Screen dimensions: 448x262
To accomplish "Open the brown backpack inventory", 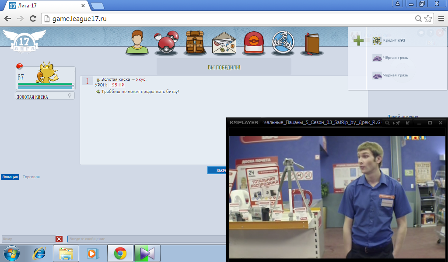I will click(x=195, y=42).
